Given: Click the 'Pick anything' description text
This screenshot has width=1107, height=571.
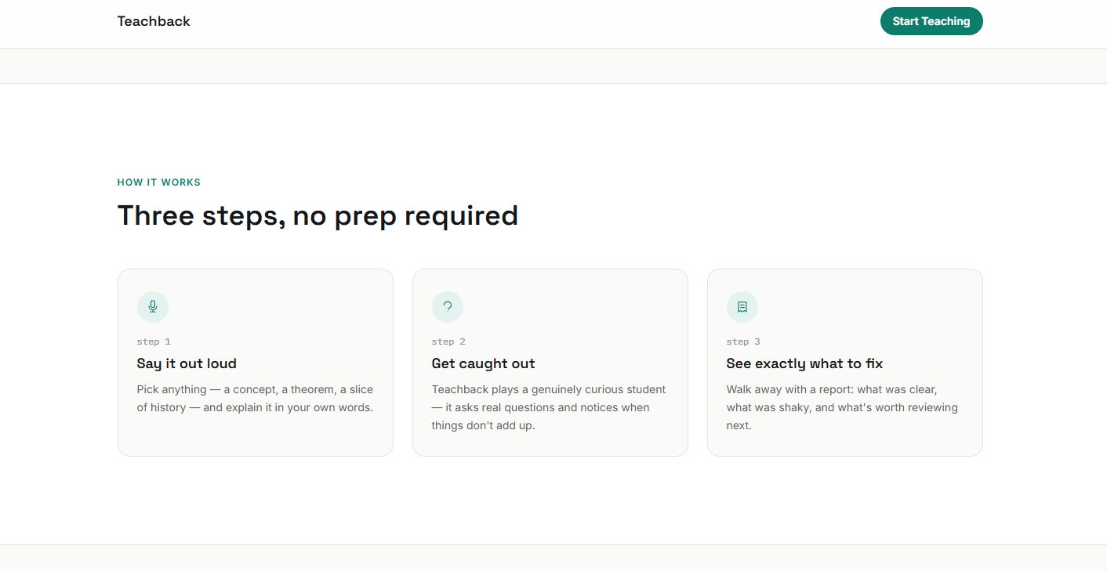Looking at the screenshot, I should coord(255,399).
